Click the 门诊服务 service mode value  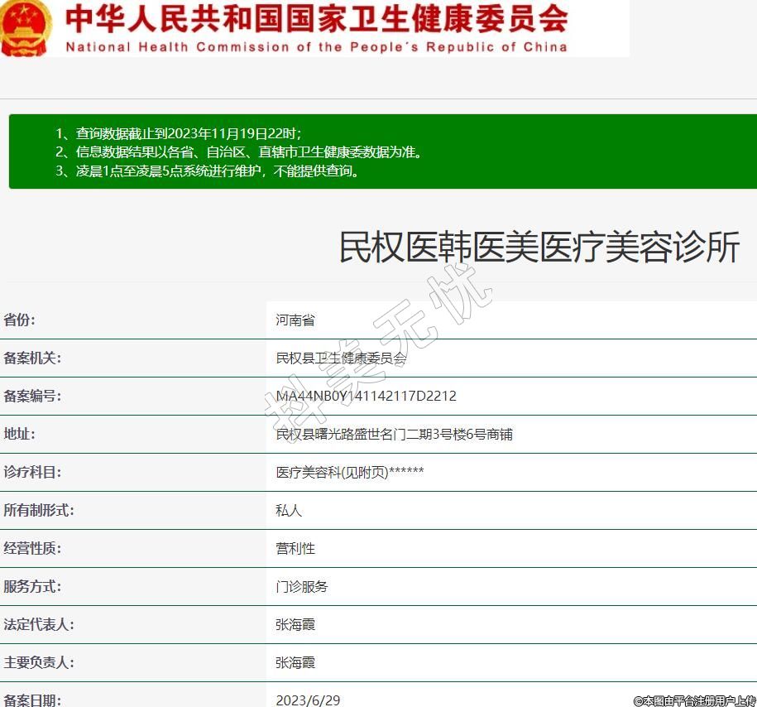pyautogui.click(x=302, y=586)
